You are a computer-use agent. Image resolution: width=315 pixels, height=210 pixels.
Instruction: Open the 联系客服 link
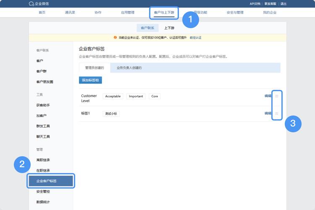(270, 4)
